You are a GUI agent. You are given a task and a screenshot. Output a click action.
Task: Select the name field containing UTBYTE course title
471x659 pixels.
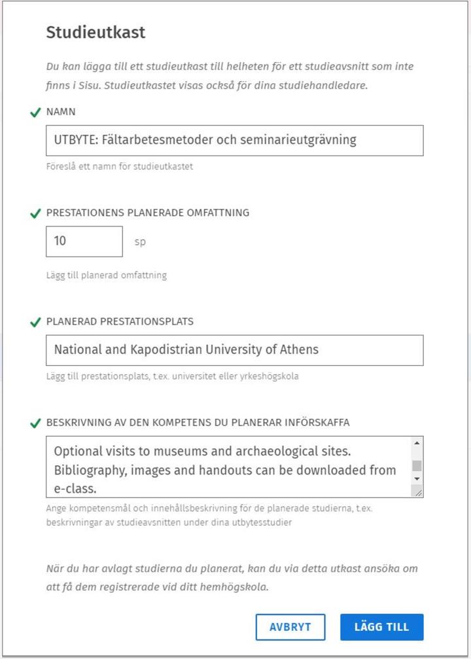[235, 140]
